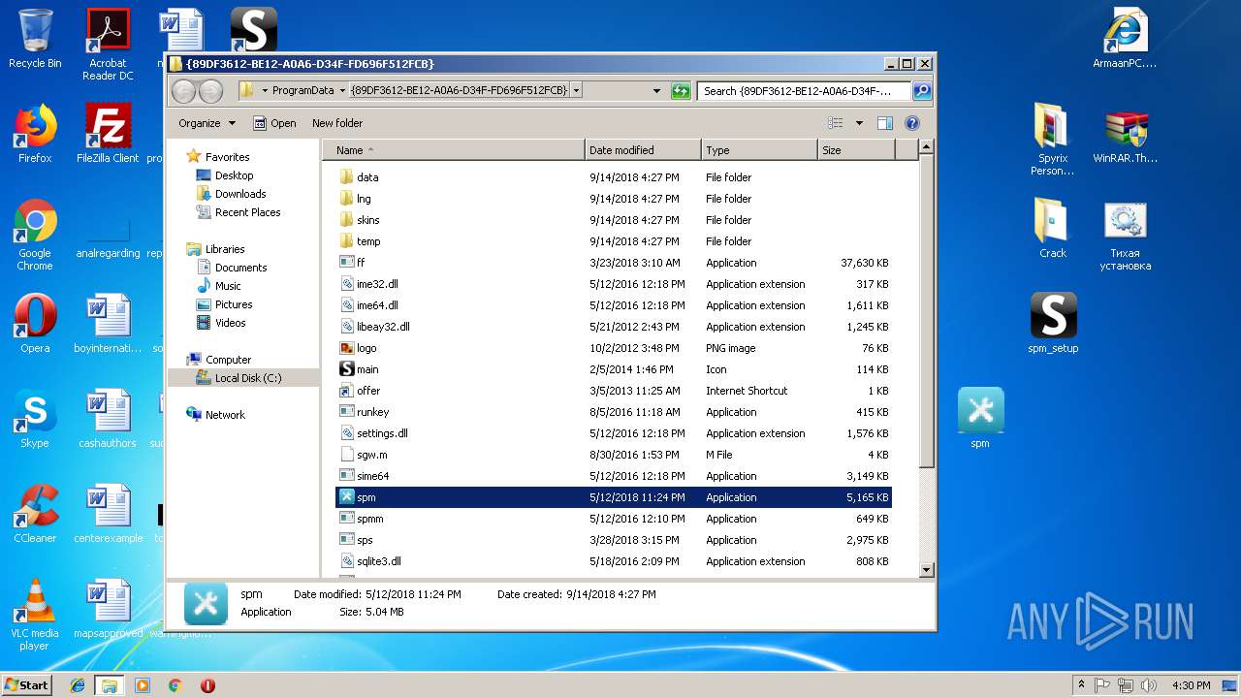Select the Тихая установка desktop icon

[1126, 236]
